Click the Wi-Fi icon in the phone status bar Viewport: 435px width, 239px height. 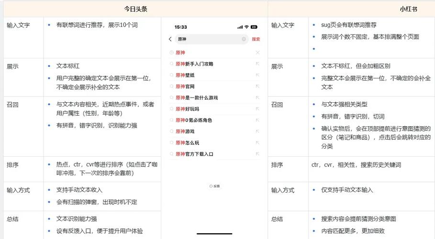tap(246, 27)
